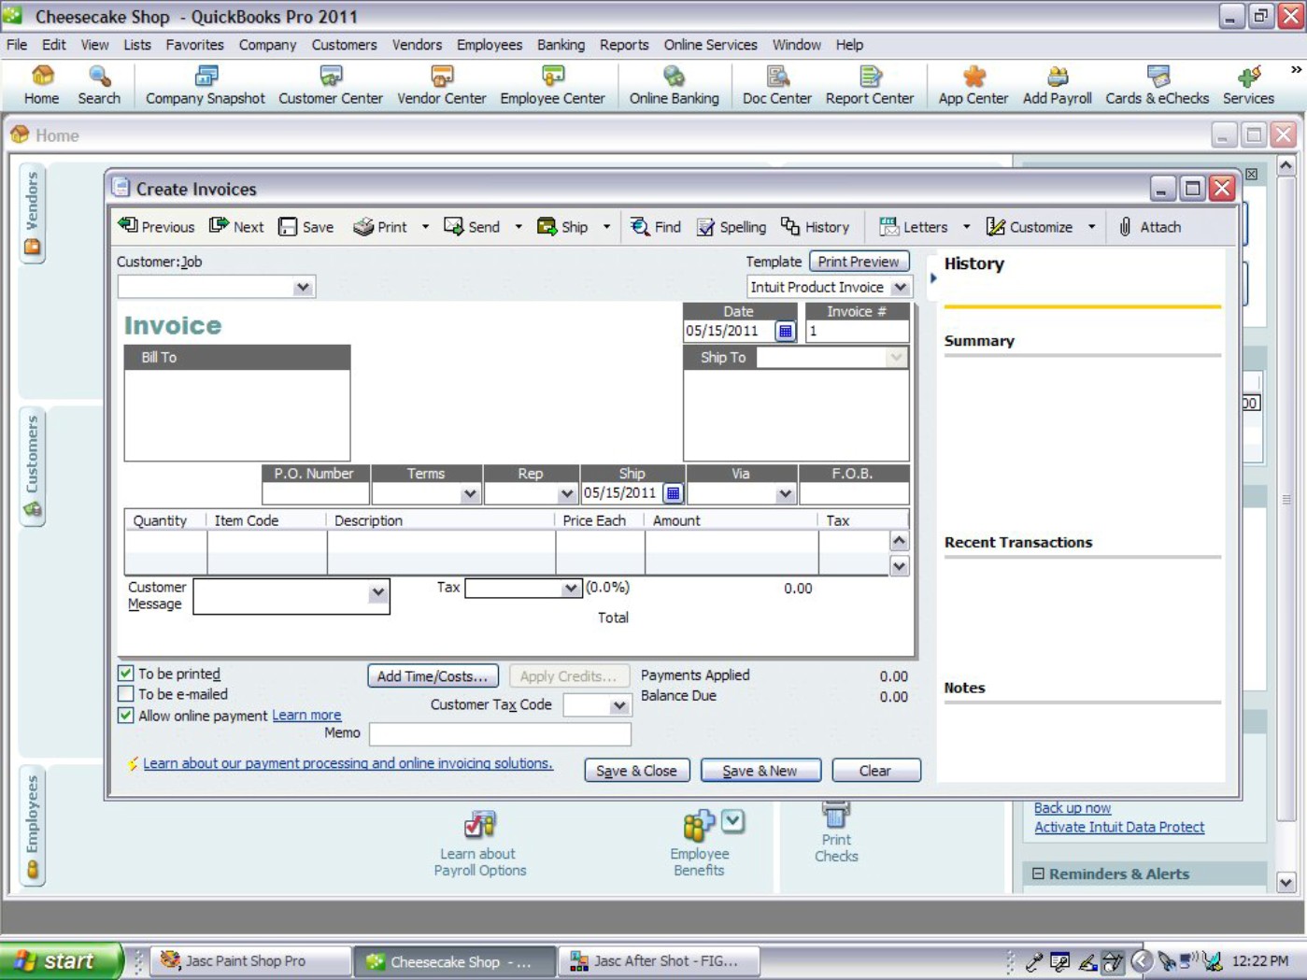Find an invoice using Find
The height and width of the screenshot is (980, 1307).
(x=656, y=227)
